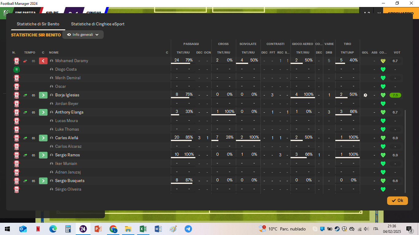Open Telegram from the Windows taskbar
This screenshot has height=235, width=419.
tap(188, 229)
